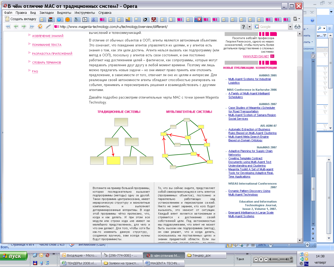Open the РАЗРАБОТКА ПРИЛОЖЕНИЙ sidebar link
334x267 pixels.
pos(52,54)
